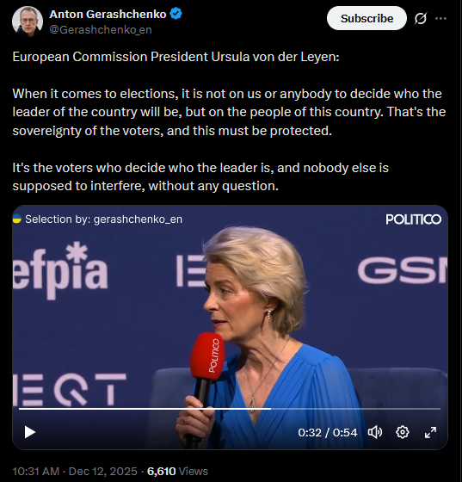Click the Selection by gerashchenko_en caption

click(104, 219)
